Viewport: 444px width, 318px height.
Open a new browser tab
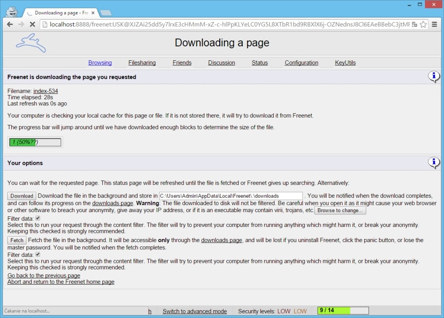[x=105, y=13]
